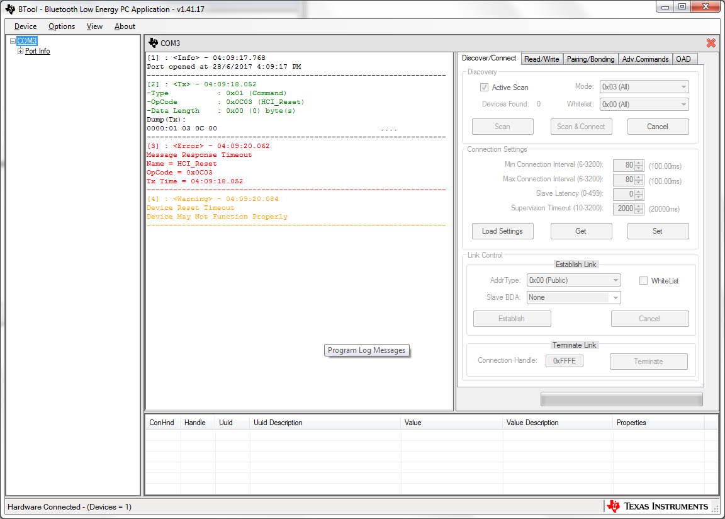This screenshot has width=725, height=519.
Task: Click the Uuid Description column header
Action: (325, 423)
